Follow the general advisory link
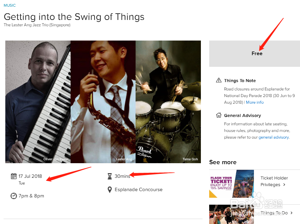Image resolution: width=300 pixels, height=224 pixels. click(x=273, y=137)
